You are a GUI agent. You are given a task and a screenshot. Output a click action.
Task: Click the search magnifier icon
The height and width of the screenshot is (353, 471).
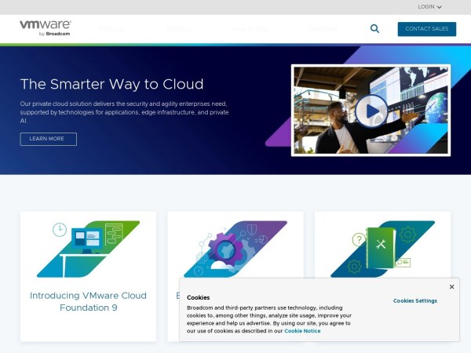click(x=374, y=29)
